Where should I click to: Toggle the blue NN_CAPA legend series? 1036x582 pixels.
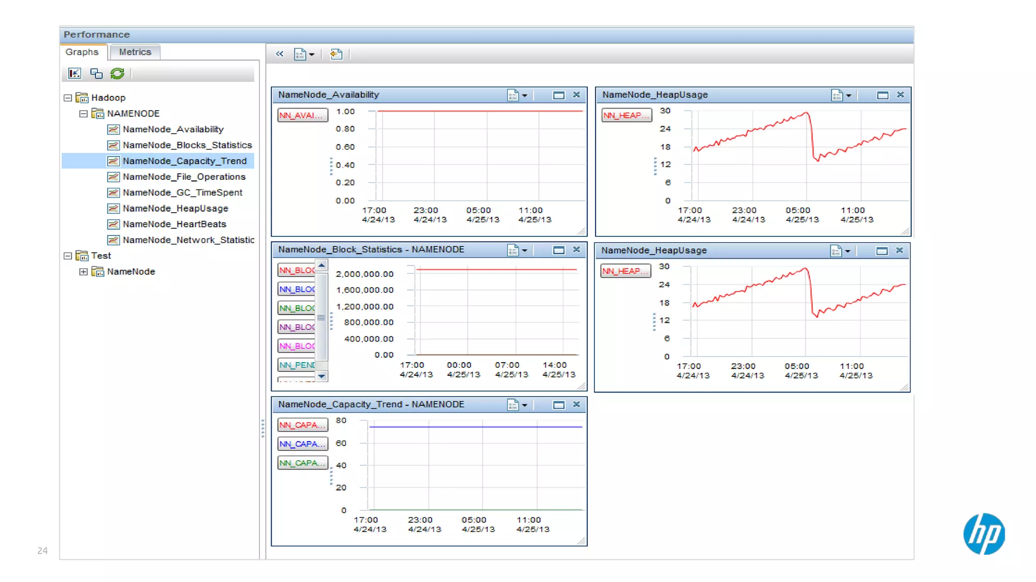302,444
